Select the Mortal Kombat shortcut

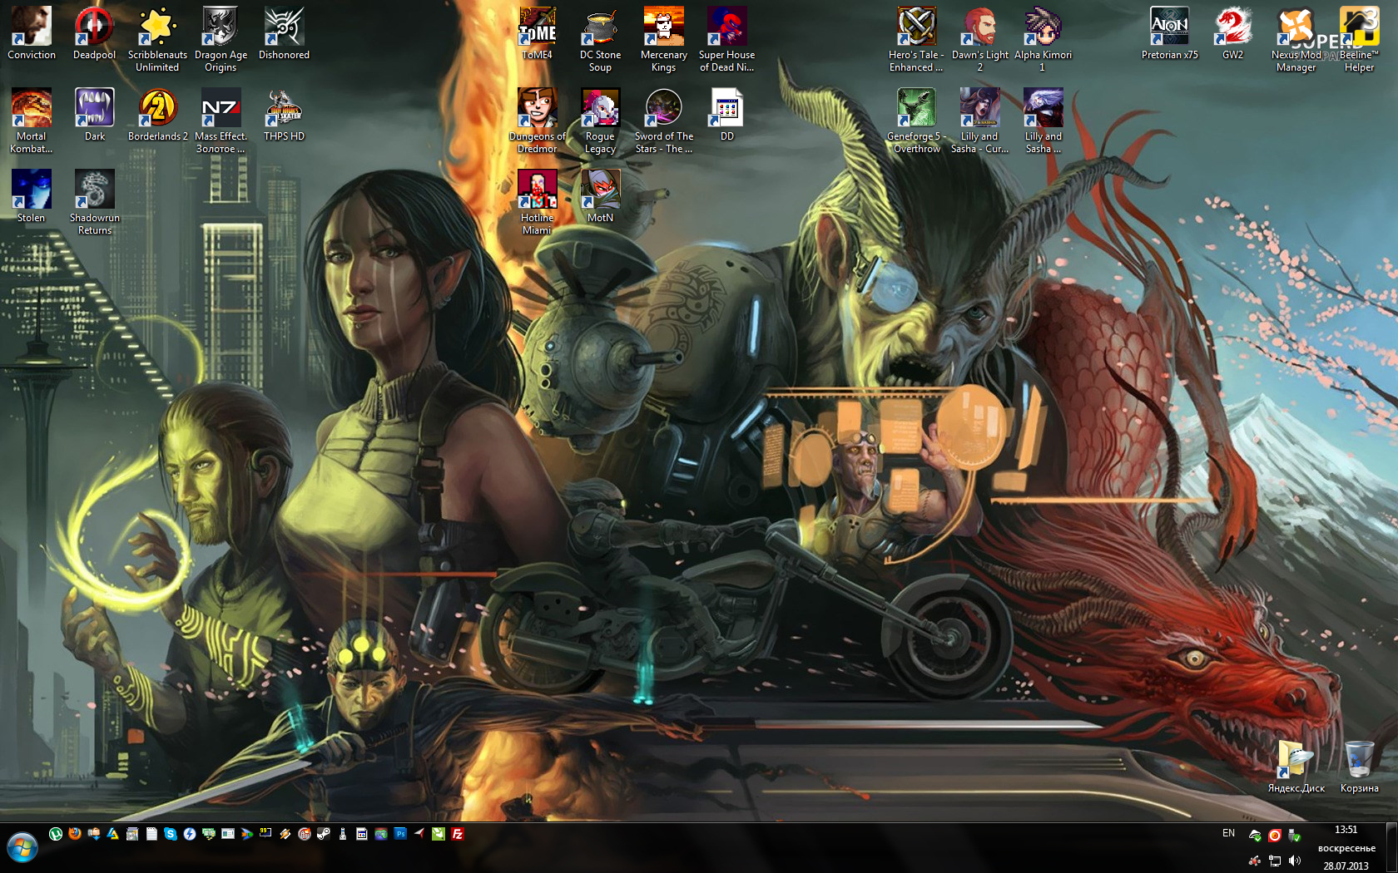pos(32,121)
